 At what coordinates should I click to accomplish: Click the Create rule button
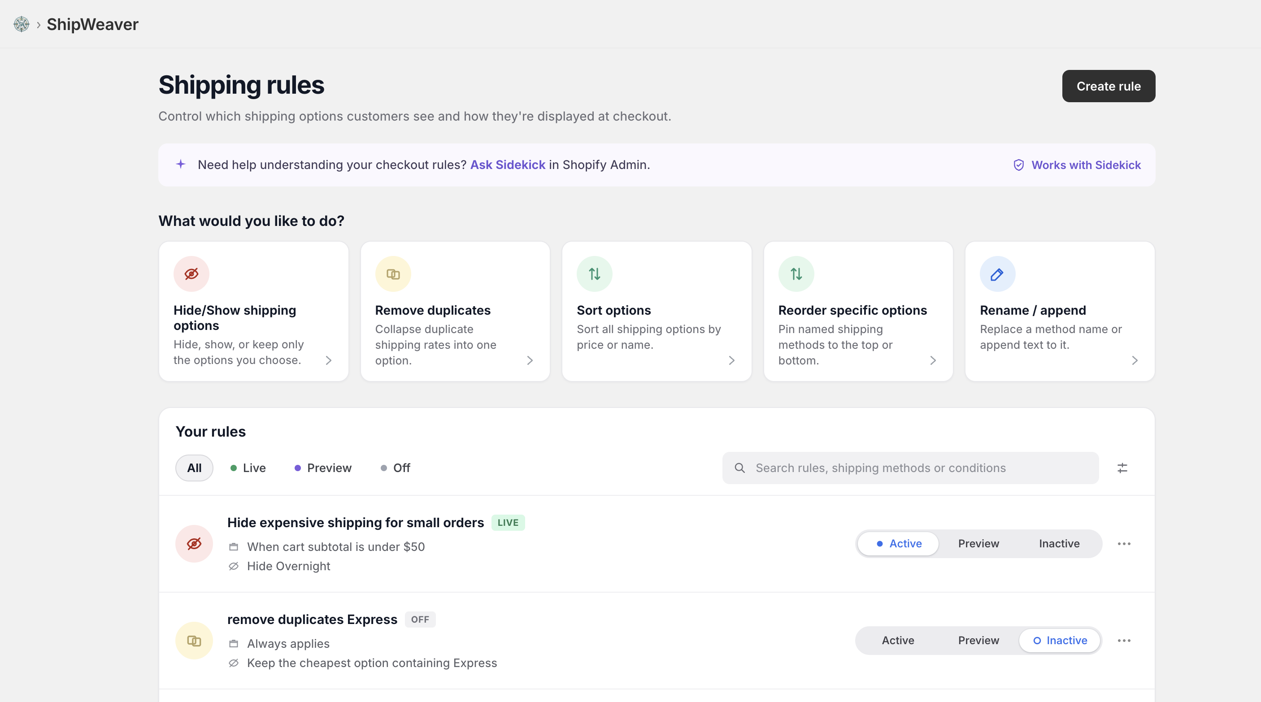coord(1108,86)
